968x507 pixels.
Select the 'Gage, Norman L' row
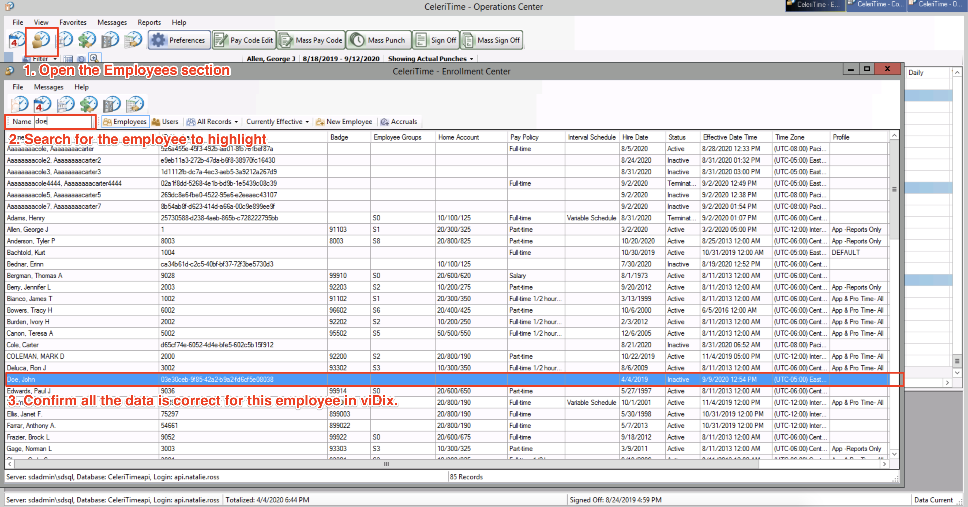447,449
